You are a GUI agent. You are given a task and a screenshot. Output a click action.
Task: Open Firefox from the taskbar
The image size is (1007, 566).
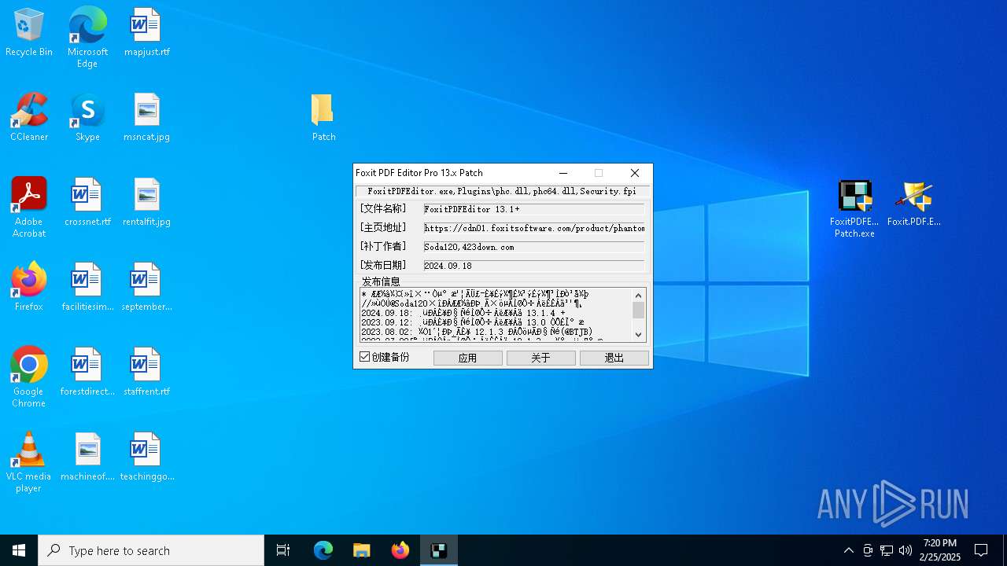(x=400, y=550)
